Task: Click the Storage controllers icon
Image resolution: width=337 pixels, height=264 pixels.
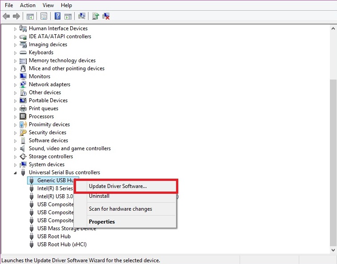Action: pos(23,156)
